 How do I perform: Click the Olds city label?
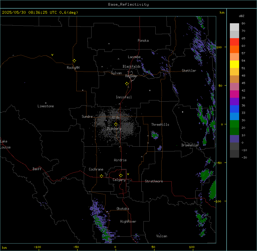click(116, 117)
